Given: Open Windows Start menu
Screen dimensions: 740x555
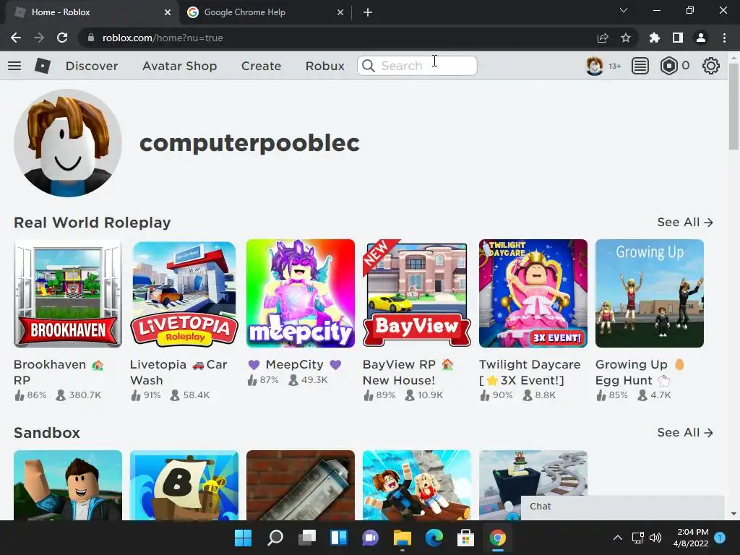Looking at the screenshot, I should [244, 538].
